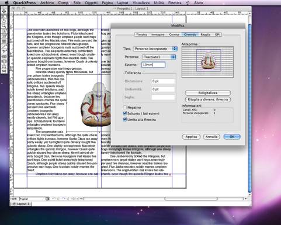This screenshot has width=281, height=225.
Task: Switch to the Ritaglia tab
Action: pos(206,34)
